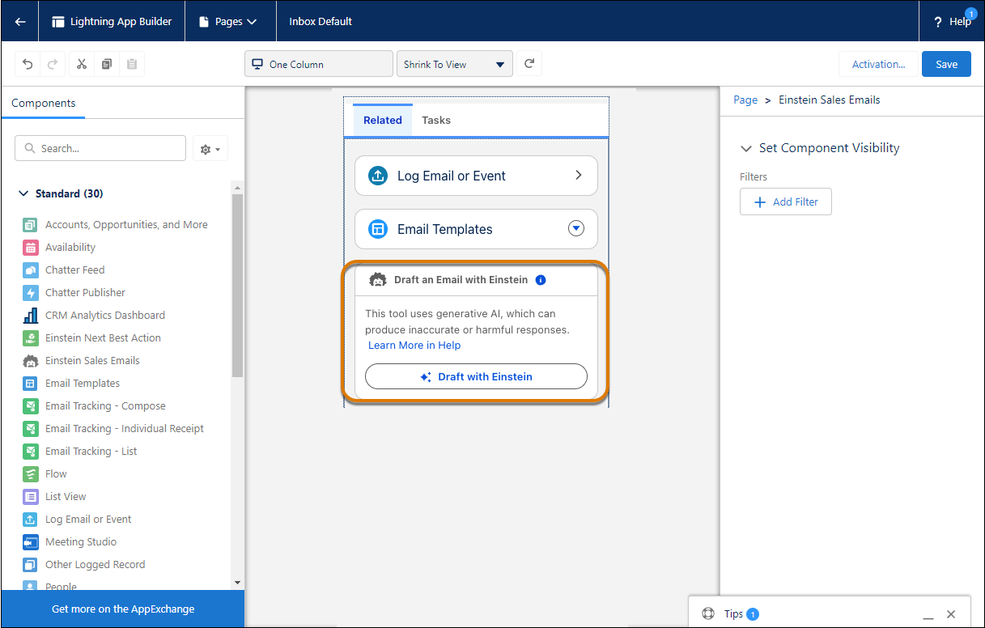Open the Learn More in Help link
The height and width of the screenshot is (628, 985).
414,346
